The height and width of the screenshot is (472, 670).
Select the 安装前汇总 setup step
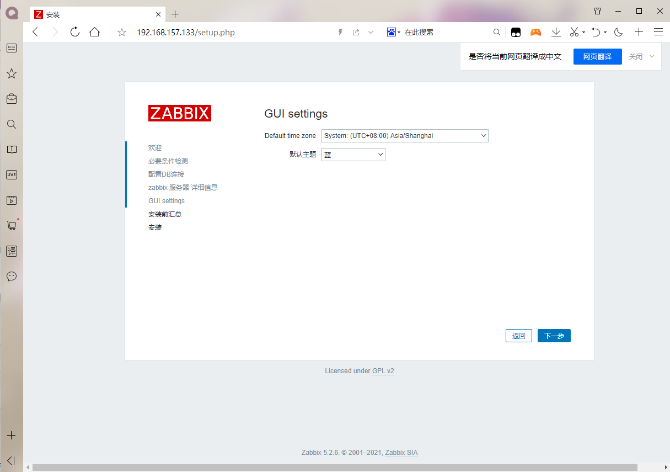[x=165, y=214]
